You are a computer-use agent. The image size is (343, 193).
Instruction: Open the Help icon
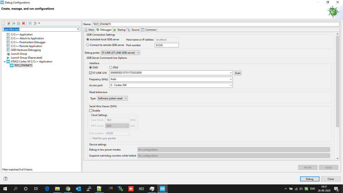5,179
